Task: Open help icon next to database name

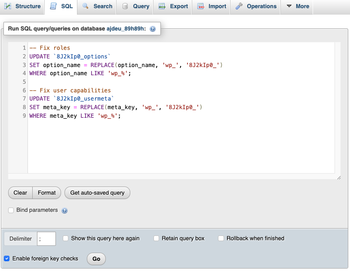Action: 153,29
